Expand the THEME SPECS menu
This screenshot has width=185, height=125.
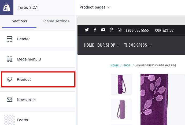(138, 45)
